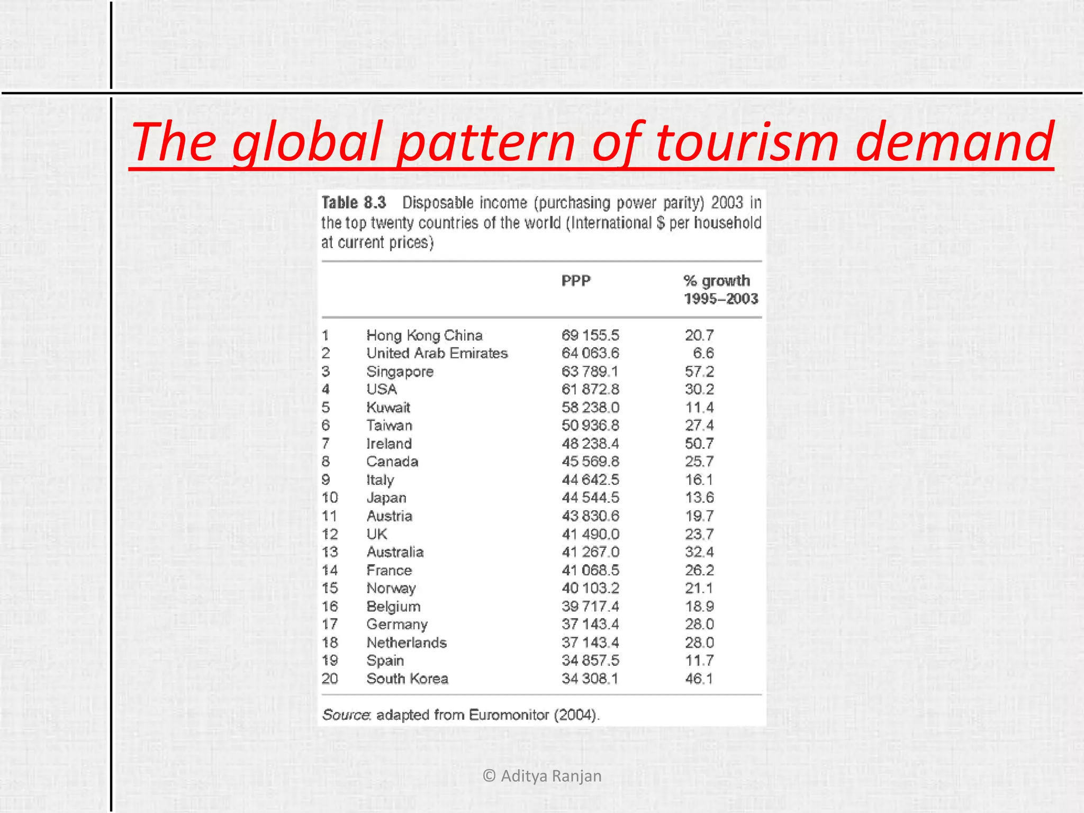Select the 'Spain' row name

(385, 661)
